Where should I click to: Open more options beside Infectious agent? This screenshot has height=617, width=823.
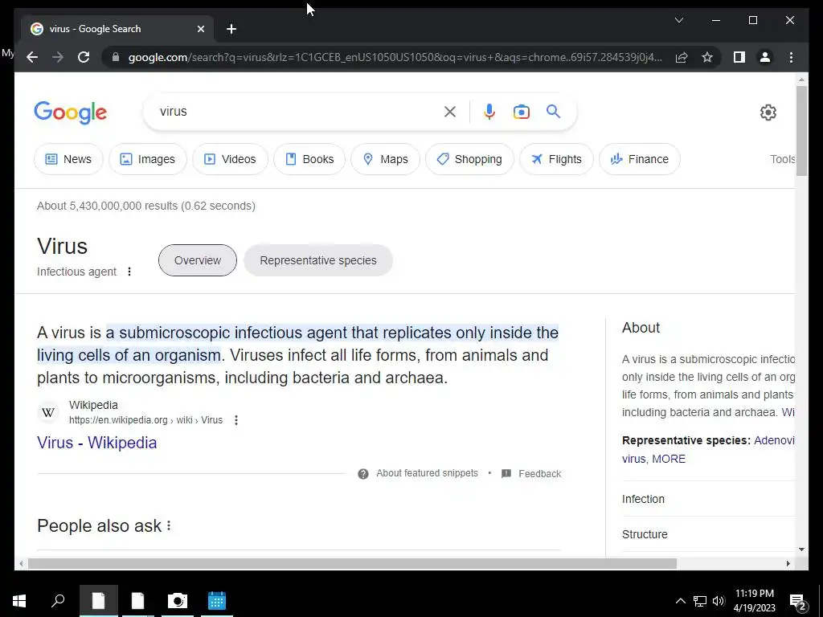(x=129, y=272)
